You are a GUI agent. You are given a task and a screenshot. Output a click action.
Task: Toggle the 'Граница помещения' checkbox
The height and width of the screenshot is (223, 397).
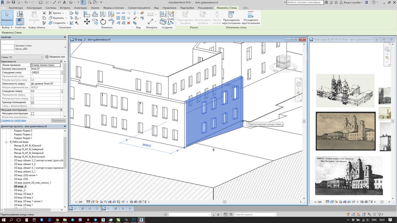pos(32,102)
